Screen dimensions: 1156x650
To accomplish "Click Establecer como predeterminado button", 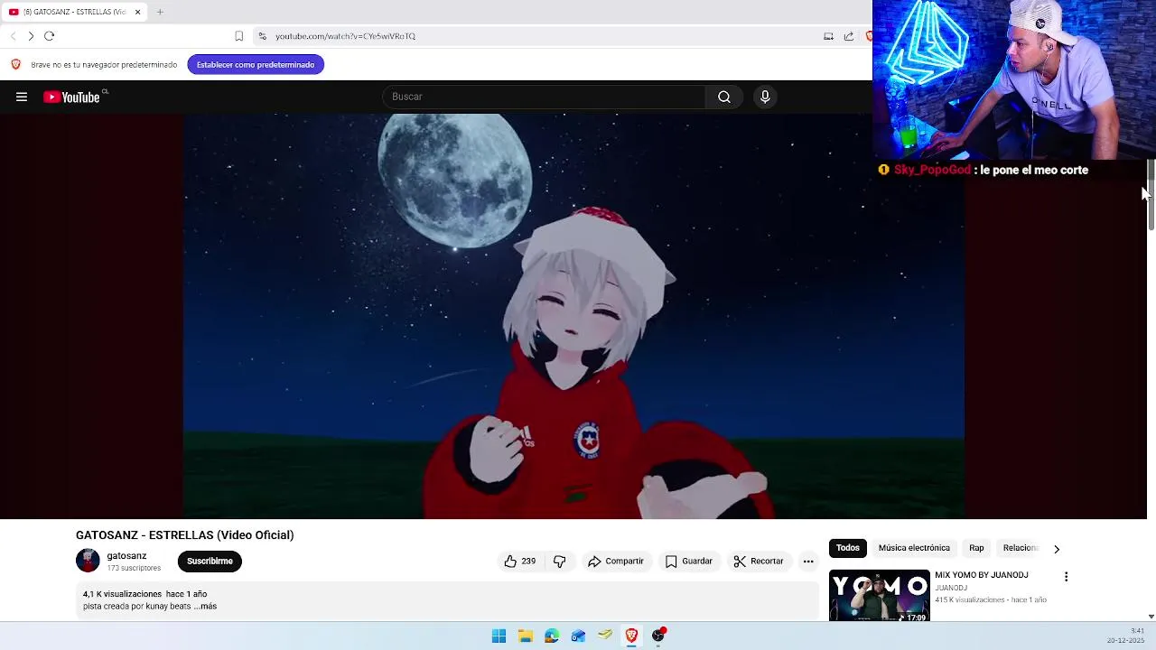I will pyautogui.click(x=256, y=64).
